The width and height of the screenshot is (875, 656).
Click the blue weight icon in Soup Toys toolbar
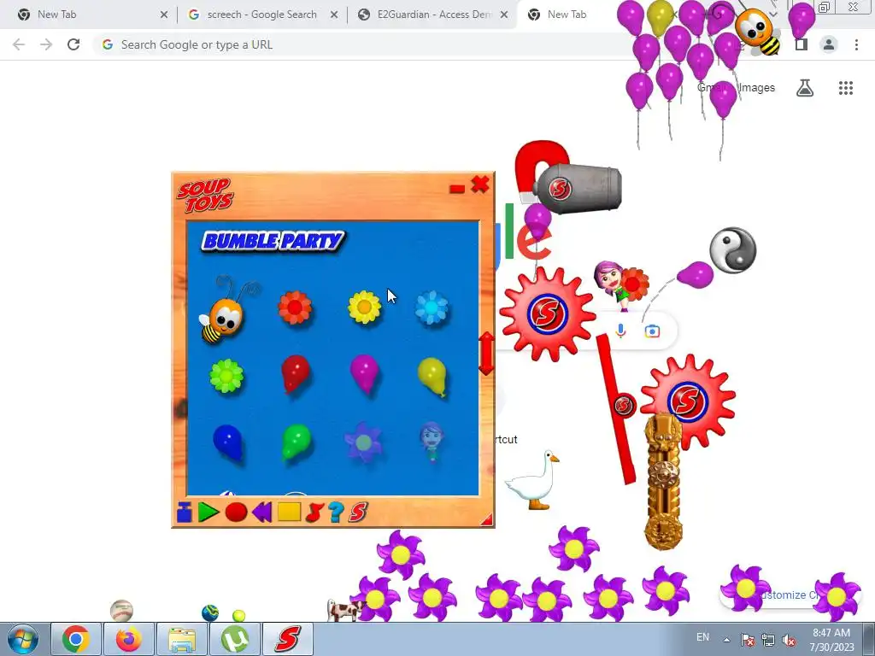[x=185, y=512]
